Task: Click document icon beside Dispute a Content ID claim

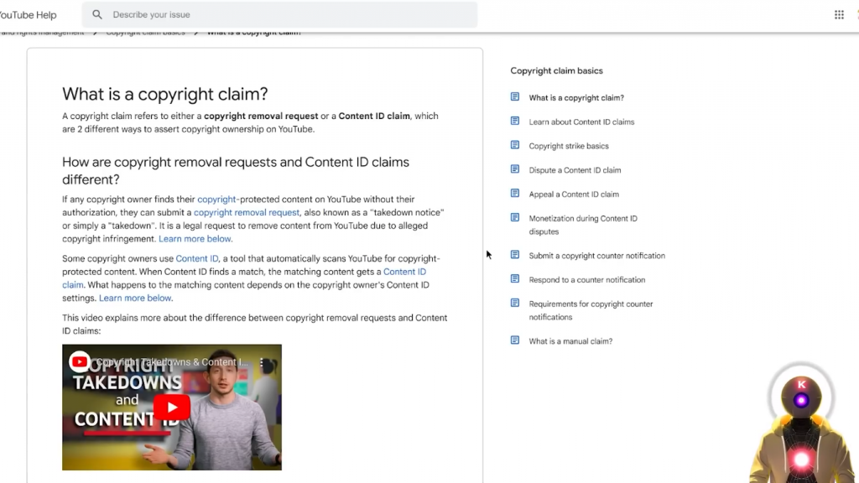Action: 515,169
